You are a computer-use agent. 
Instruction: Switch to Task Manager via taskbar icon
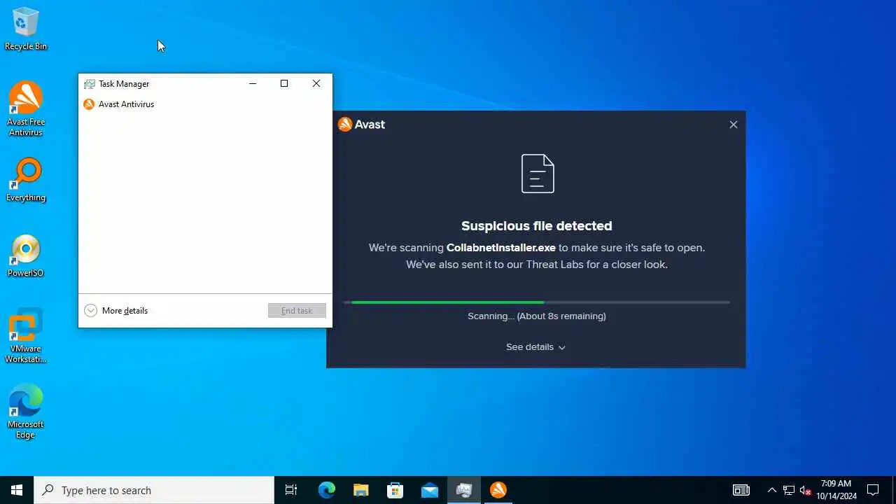pos(463,490)
